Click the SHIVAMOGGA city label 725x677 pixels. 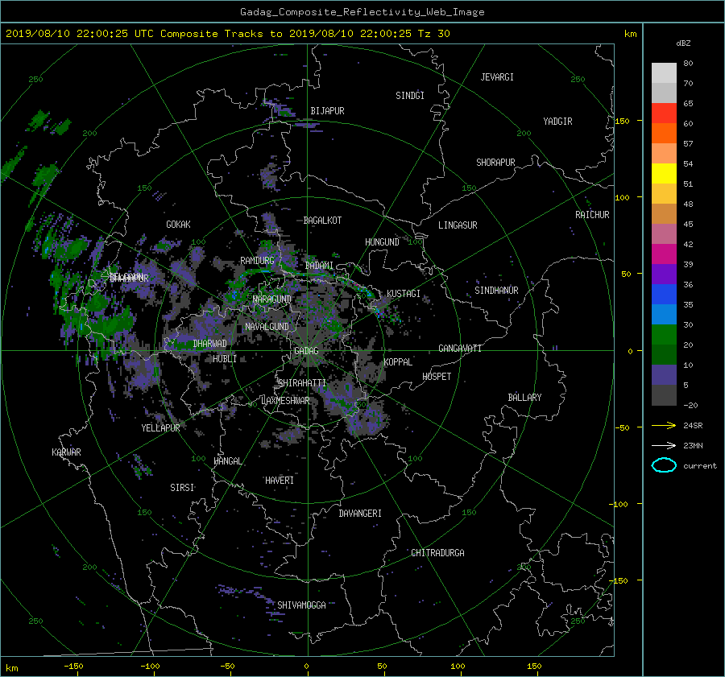301,605
